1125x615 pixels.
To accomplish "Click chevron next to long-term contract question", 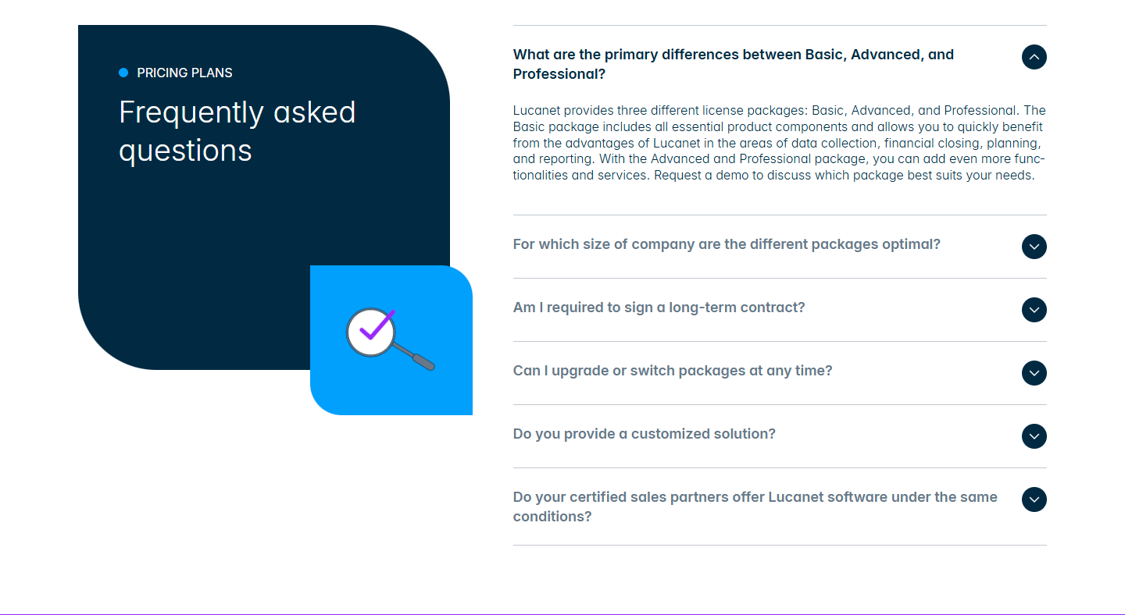I will coord(1034,310).
